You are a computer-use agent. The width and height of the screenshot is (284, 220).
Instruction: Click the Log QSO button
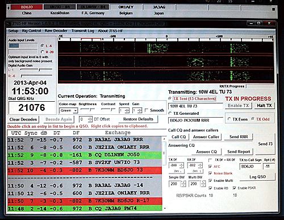257,177
